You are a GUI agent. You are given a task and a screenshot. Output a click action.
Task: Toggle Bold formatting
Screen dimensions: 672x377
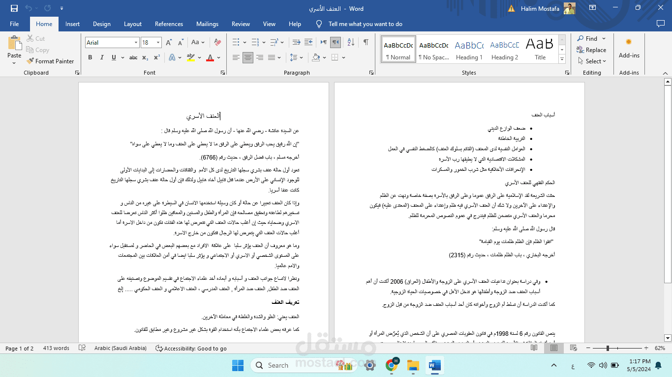(90, 57)
